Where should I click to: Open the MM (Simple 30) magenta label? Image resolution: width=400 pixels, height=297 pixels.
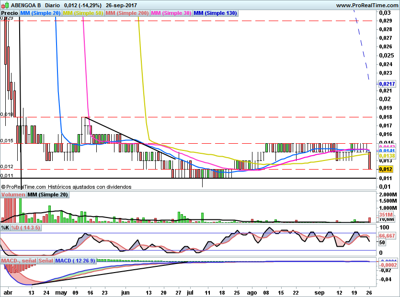pos(171,13)
